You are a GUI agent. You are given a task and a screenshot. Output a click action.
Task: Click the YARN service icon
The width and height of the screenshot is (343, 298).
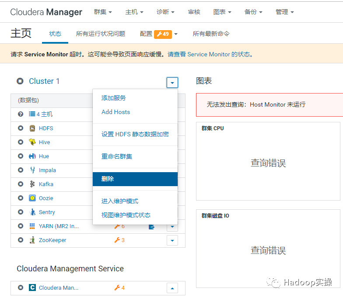(32, 226)
